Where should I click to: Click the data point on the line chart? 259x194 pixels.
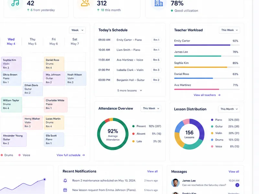point(44,179)
